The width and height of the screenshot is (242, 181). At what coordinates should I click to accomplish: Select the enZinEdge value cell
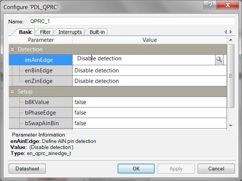[x=149, y=81]
